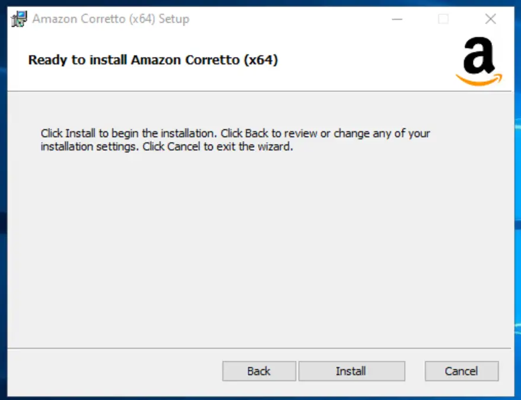Click the desktop wallpaper right of the dialog
This screenshot has width=521, height=400.
(x=517, y=199)
